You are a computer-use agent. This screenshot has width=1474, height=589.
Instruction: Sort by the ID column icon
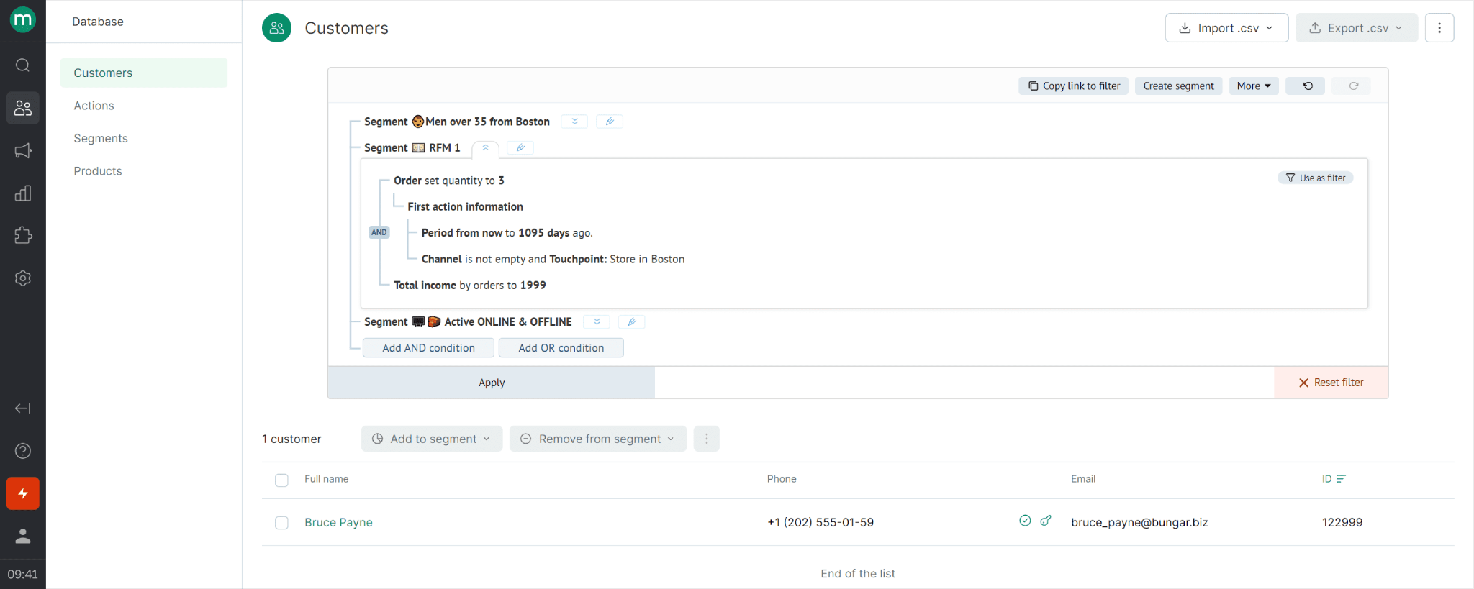pos(1341,479)
